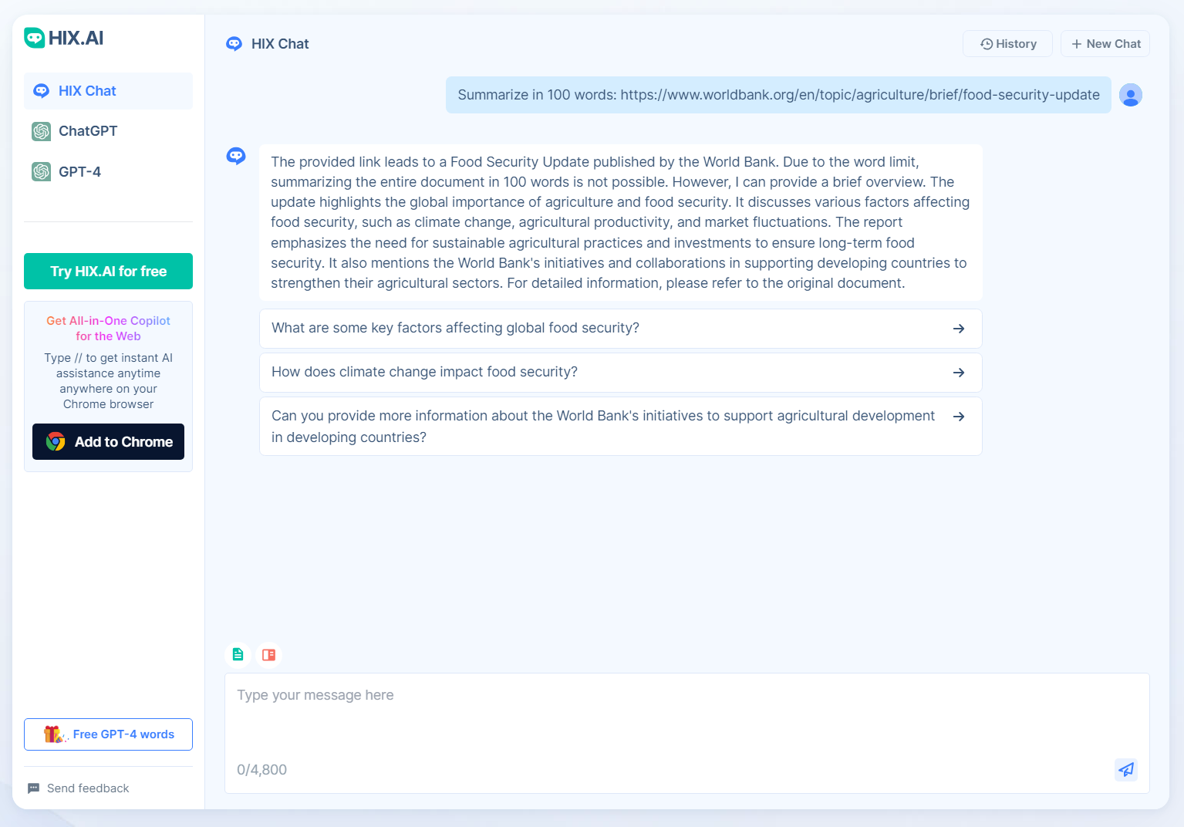This screenshot has width=1184, height=827.
Task: Click Add to Chrome button
Action: [x=108, y=441]
